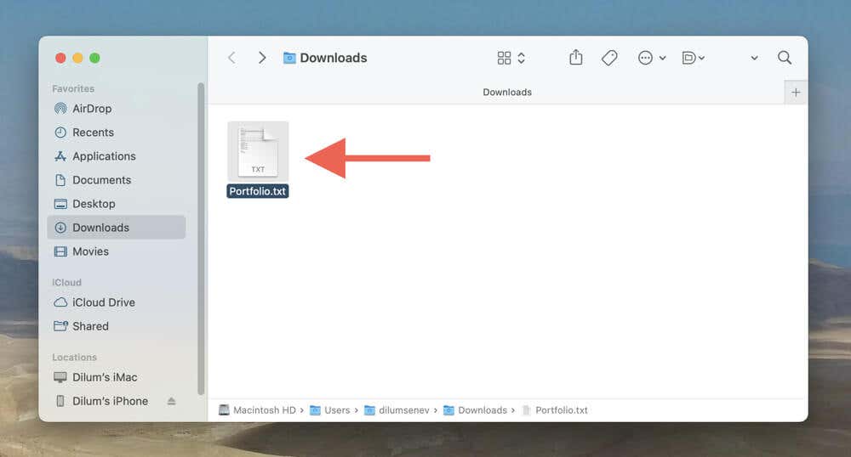Click the Share toolbar icon
This screenshot has height=457, width=851.
(576, 58)
